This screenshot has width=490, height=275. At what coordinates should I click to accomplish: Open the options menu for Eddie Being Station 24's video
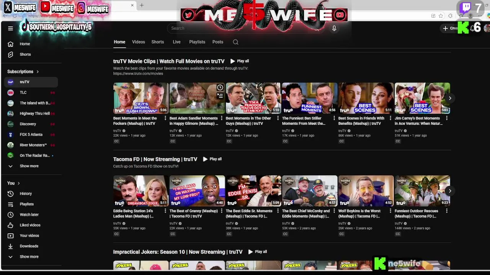(165, 211)
